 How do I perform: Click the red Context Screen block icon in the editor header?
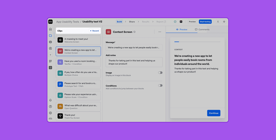click(x=108, y=32)
